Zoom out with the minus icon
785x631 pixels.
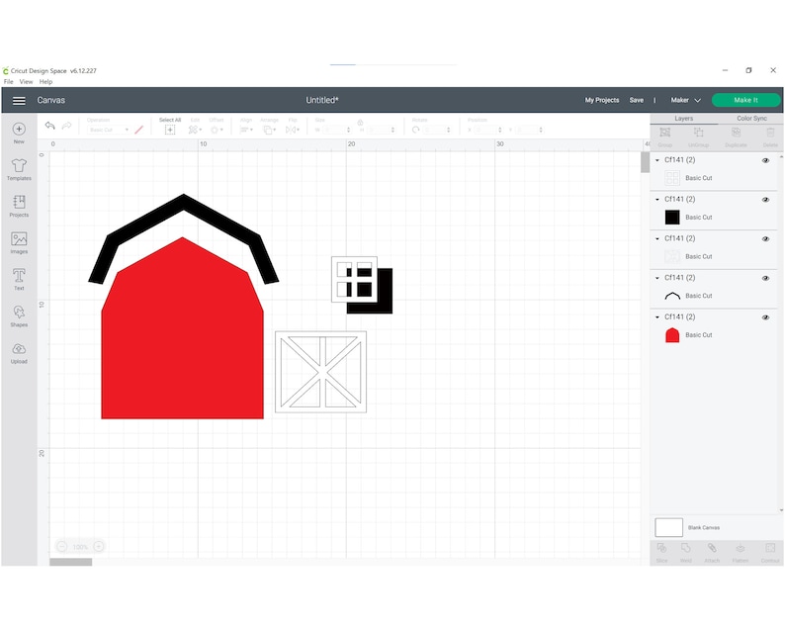point(61,546)
